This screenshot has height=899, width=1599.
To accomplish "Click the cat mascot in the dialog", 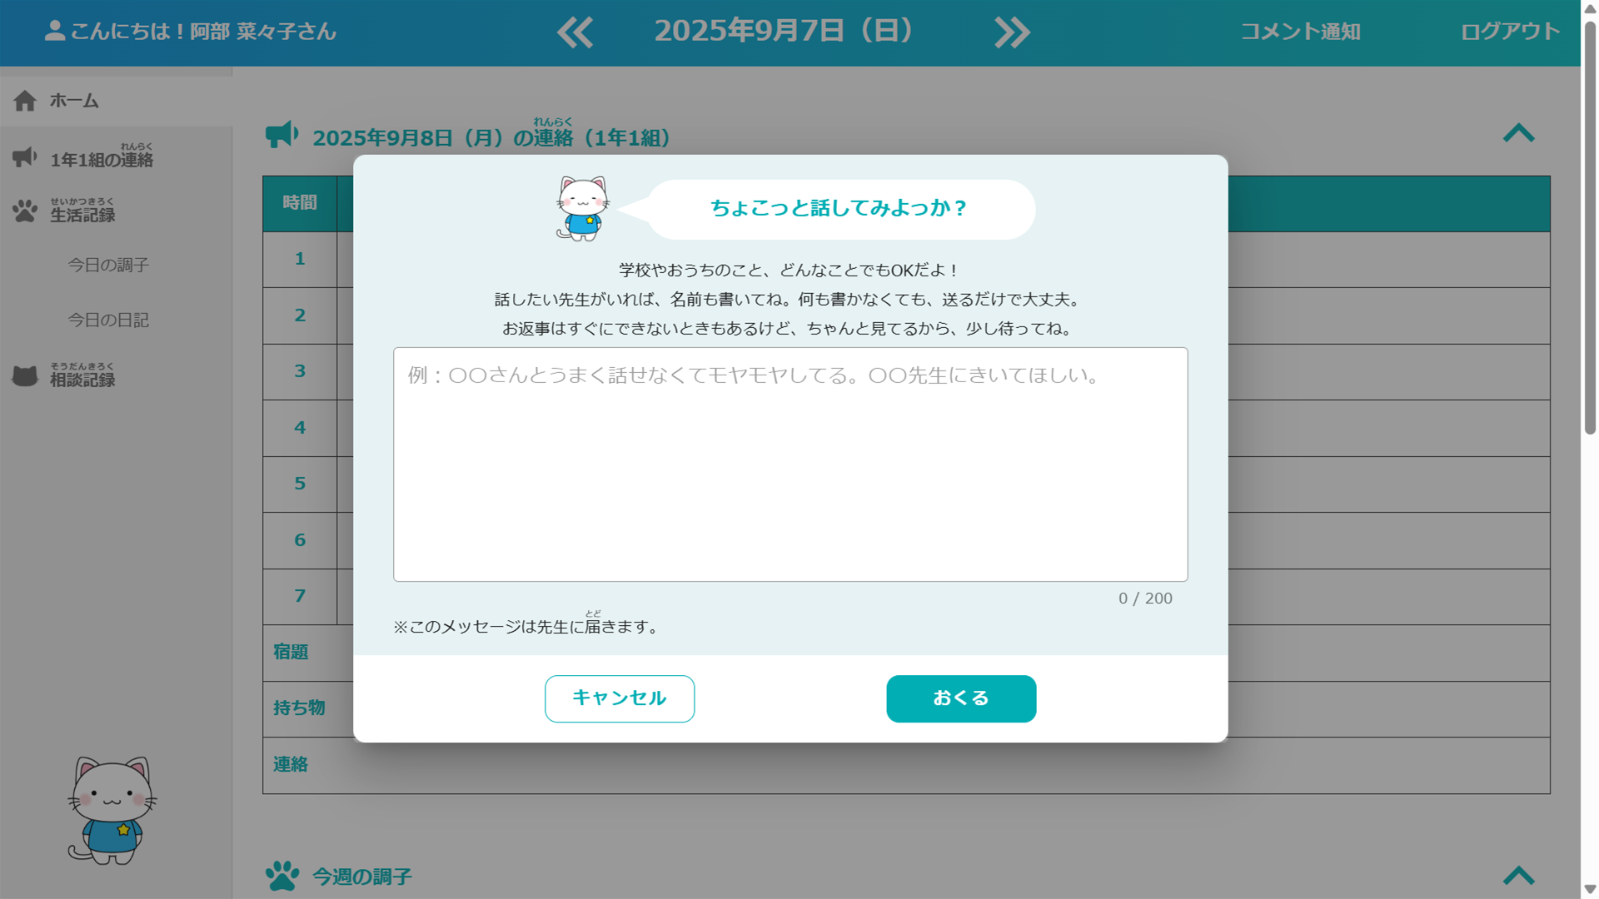I will point(581,208).
